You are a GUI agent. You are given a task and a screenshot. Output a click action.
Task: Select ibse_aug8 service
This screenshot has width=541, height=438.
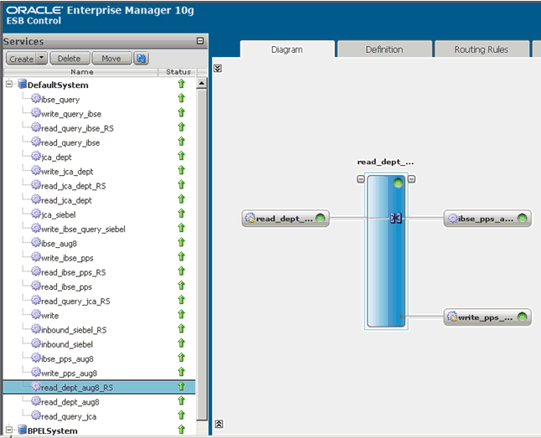59,244
